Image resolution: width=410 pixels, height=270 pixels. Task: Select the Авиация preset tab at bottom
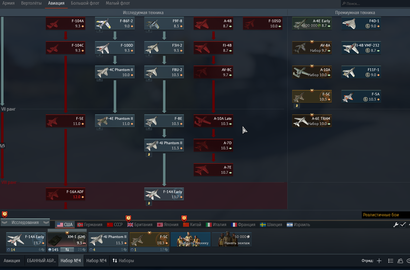[12, 261]
